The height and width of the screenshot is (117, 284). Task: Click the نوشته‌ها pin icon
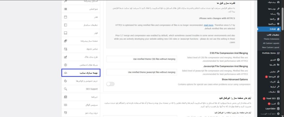(278, 9)
